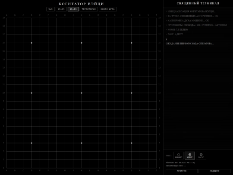Image resolution: width=233 pixels, height=175 pixels.
Task: Click the РАНГ: АДЕПТ log line
Action: (x=174, y=34)
